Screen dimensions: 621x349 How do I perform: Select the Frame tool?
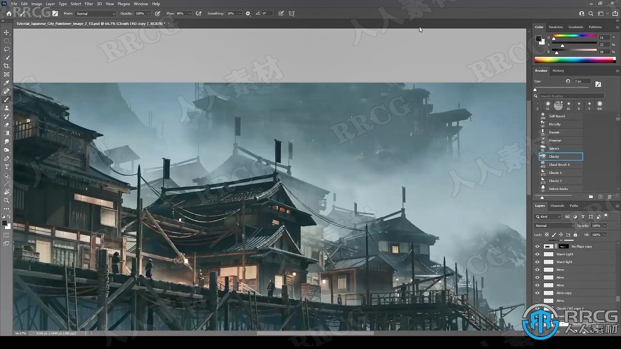pos(7,74)
